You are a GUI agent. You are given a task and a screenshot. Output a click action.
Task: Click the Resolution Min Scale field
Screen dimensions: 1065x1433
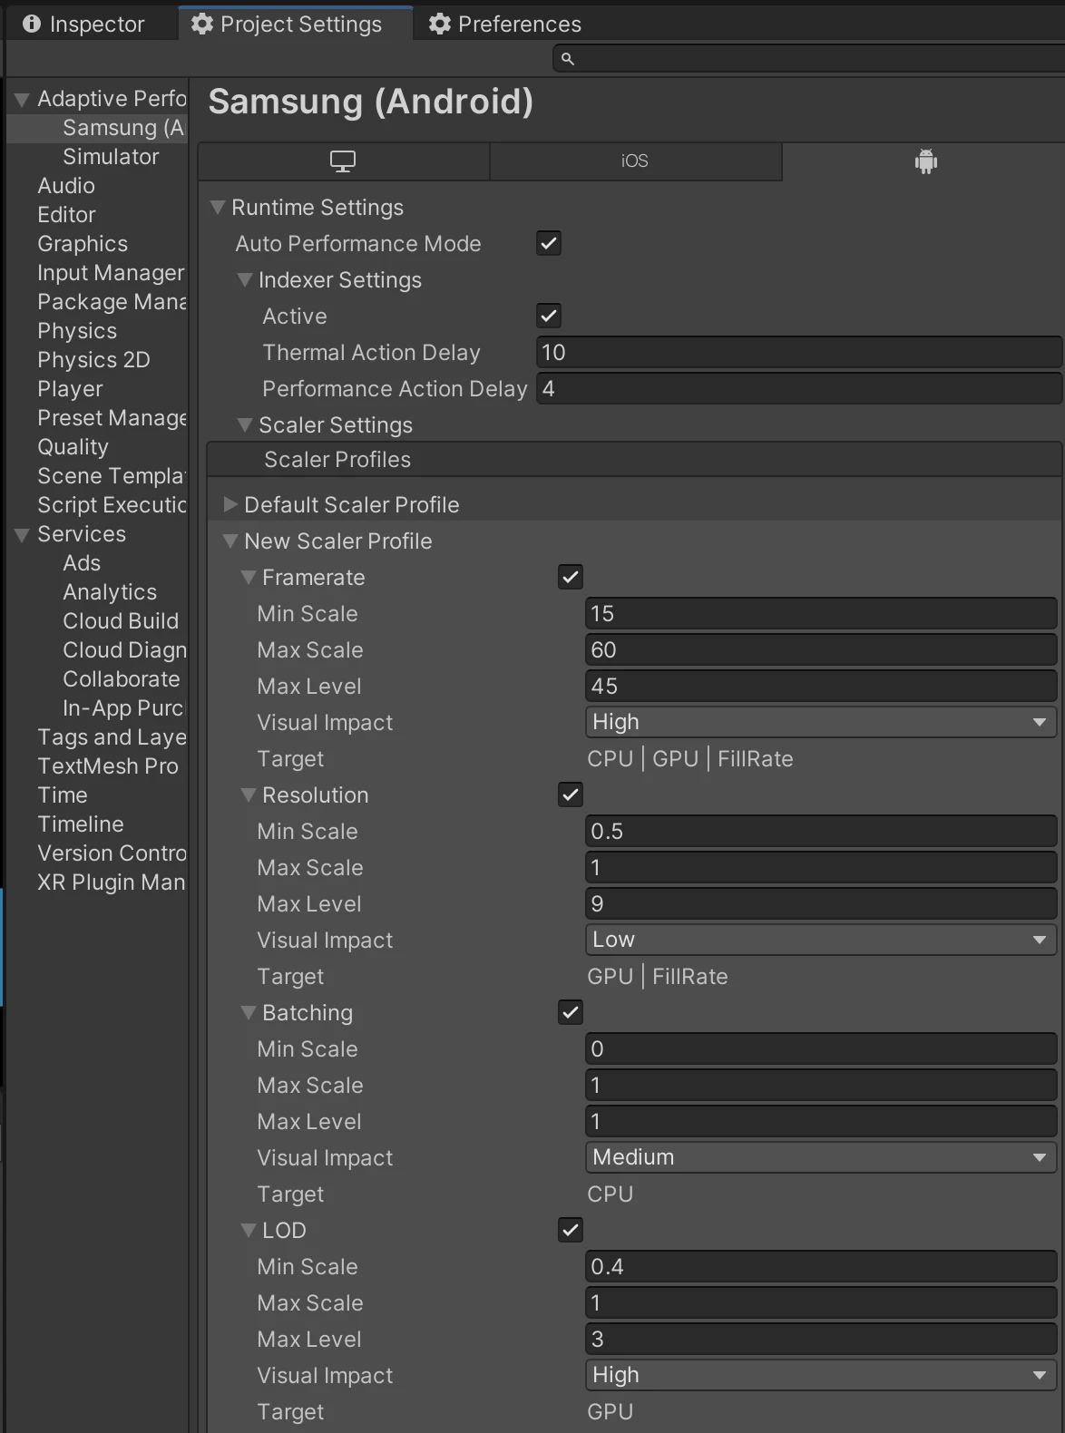tap(821, 831)
